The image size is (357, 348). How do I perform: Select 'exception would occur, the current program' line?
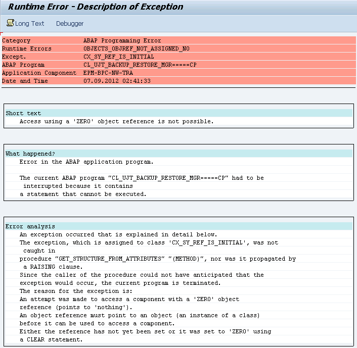120,283
